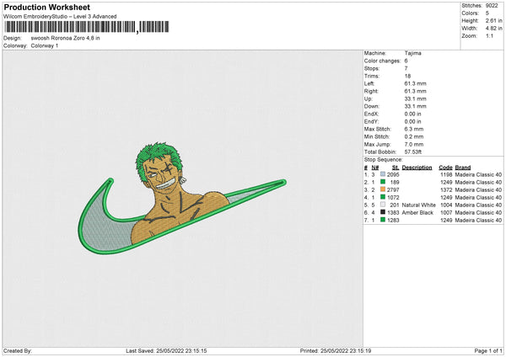Click thread code "1004" in the stop sequence
This screenshot has height=357, width=506.
446,205
